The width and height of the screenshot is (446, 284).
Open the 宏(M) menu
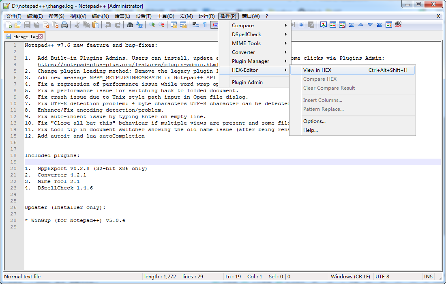click(187, 16)
